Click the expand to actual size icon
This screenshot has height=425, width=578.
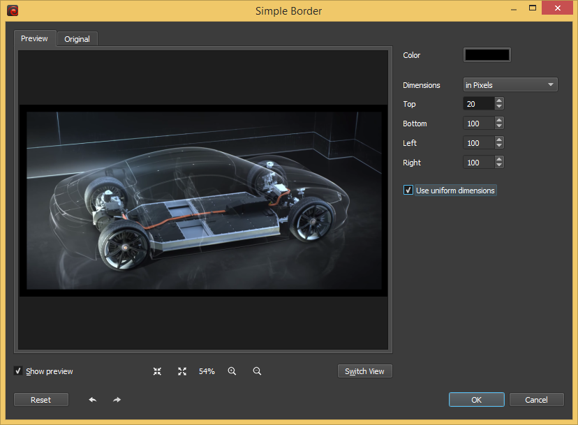[x=182, y=371]
